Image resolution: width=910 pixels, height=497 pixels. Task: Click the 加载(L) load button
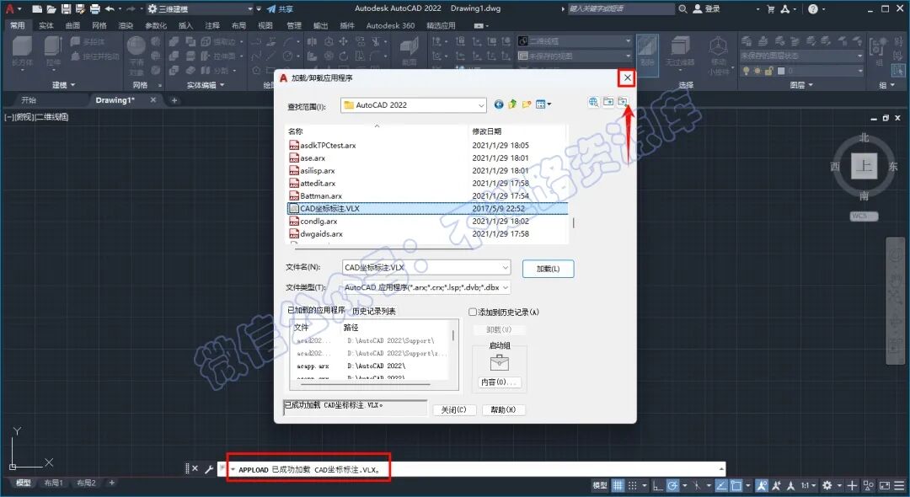pyautogui.click(x=548, y=269)
